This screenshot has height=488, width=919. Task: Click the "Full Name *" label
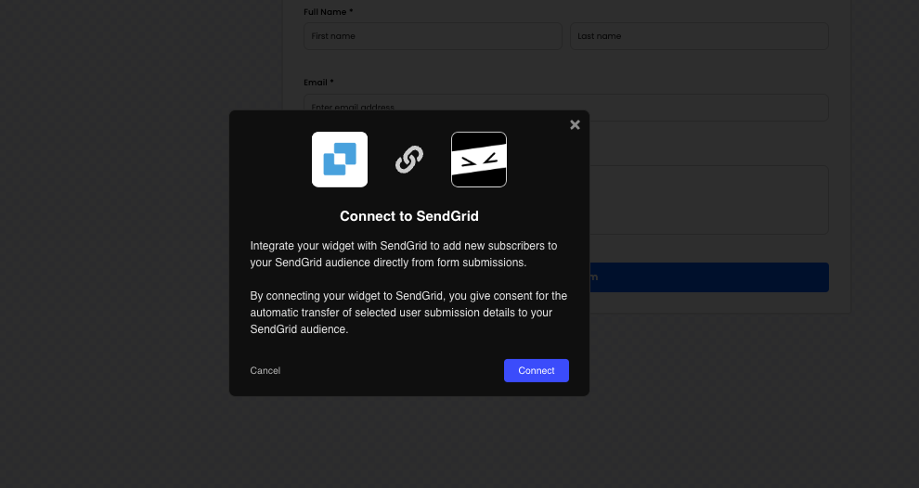[x=329, y=12]
